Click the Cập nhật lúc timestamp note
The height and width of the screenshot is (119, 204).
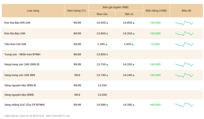pos(24,116)
